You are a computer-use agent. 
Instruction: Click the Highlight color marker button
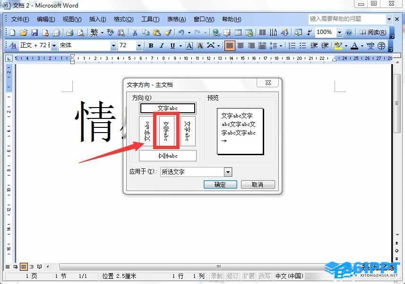[x=338, y=46]
